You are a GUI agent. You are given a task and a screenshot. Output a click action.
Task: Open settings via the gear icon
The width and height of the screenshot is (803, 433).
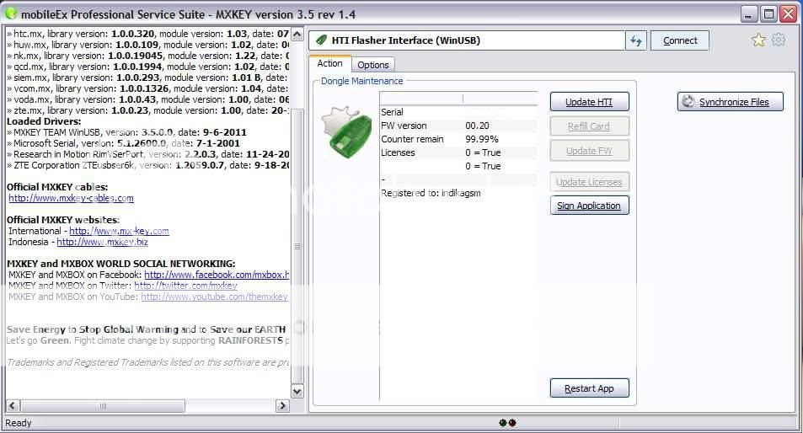(779, 40)
